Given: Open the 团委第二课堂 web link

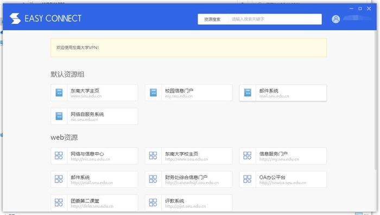Looking at the screenshot, I should 85,201.
